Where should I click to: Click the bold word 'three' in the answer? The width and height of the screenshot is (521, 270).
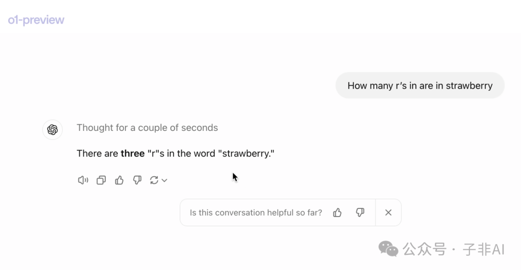[133, 154]
